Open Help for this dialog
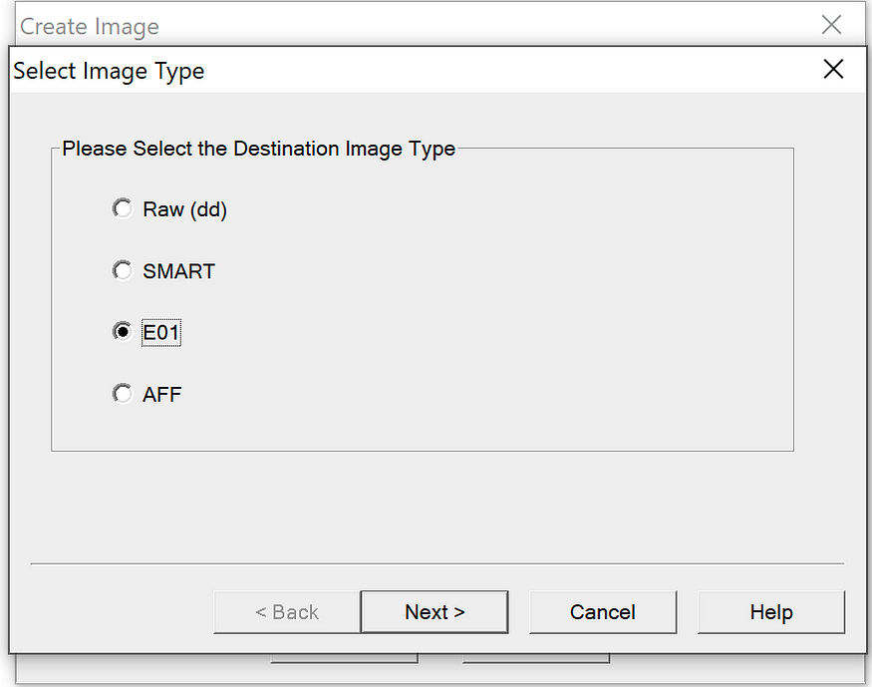This screenshot has width=872, height=687. 771,612
